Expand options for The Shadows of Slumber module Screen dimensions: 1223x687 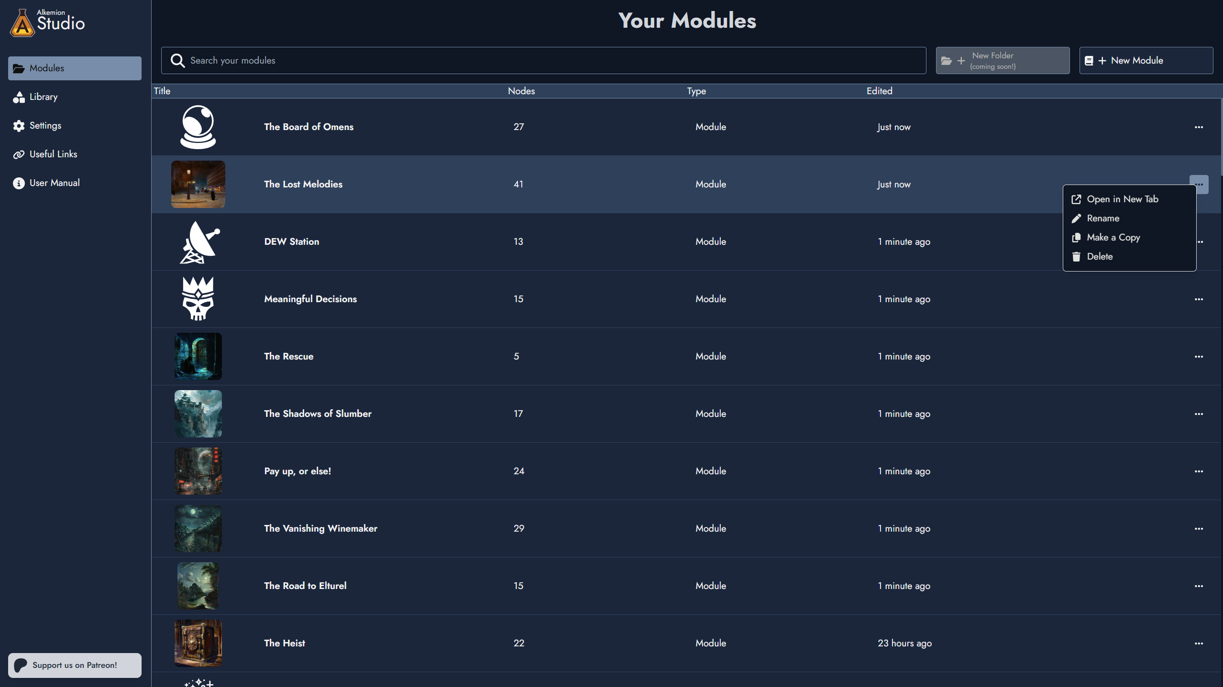coord(1199,413)
